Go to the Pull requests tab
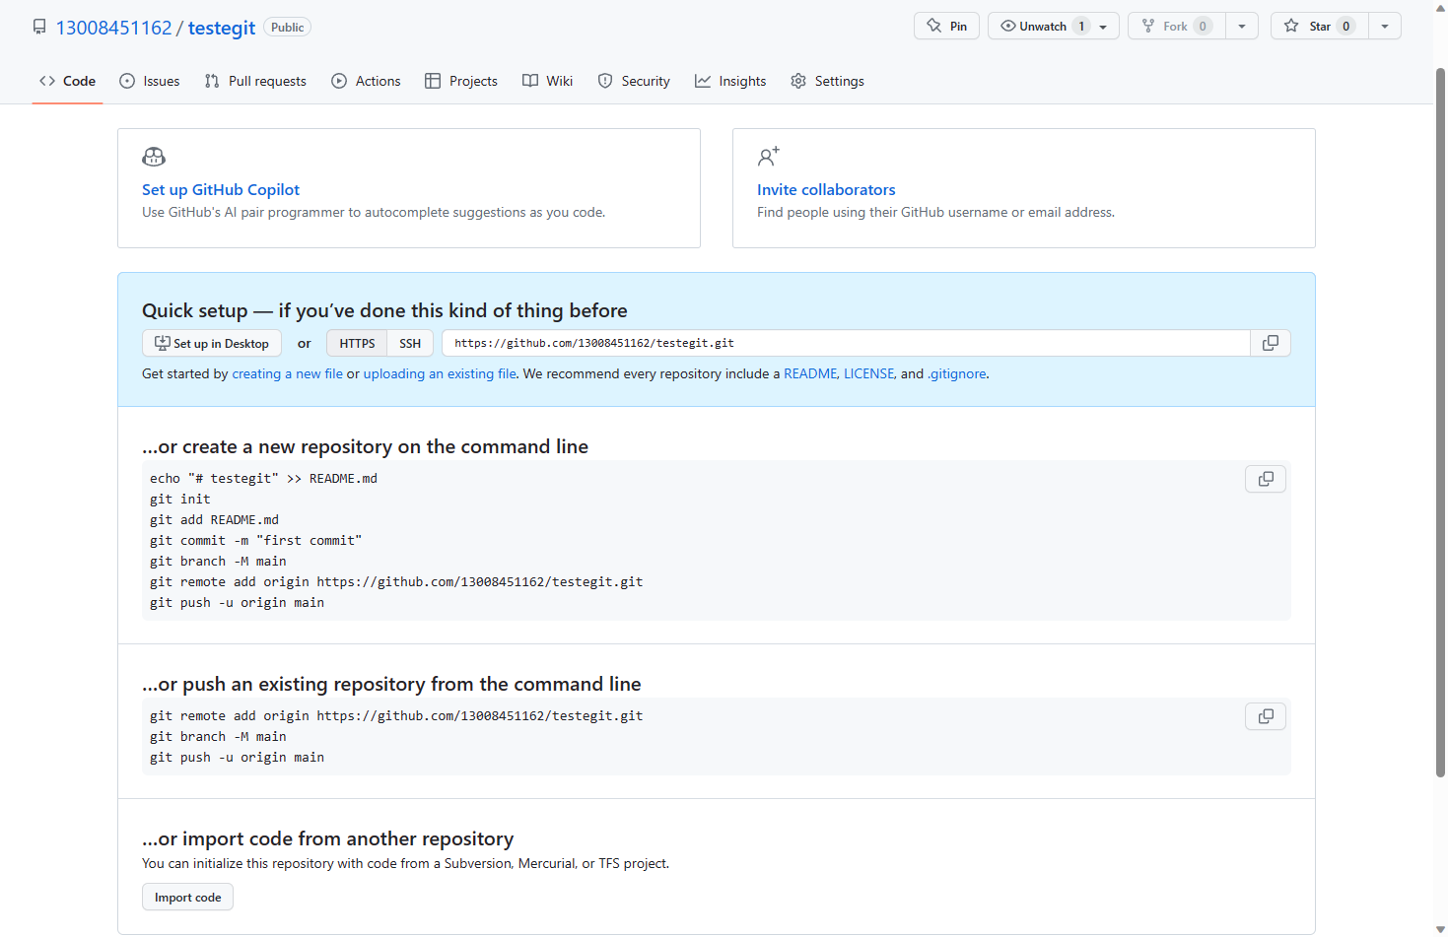Image resolution: width=1448 pixels, height=937 pixels. [x=255, y=81]
